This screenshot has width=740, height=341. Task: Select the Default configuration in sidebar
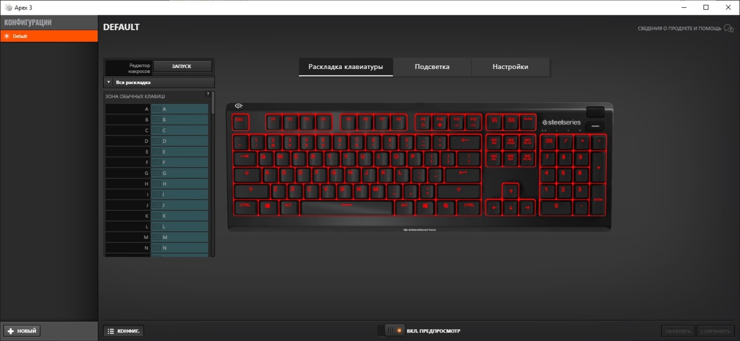coord(49,36)
